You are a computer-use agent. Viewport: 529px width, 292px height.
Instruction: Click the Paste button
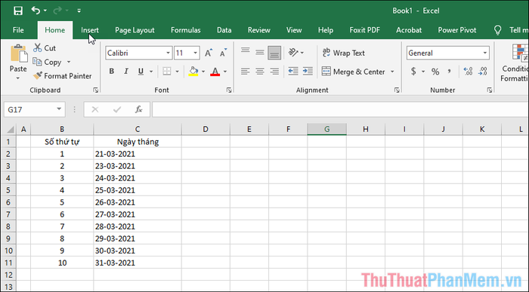[x=18, y=63]
